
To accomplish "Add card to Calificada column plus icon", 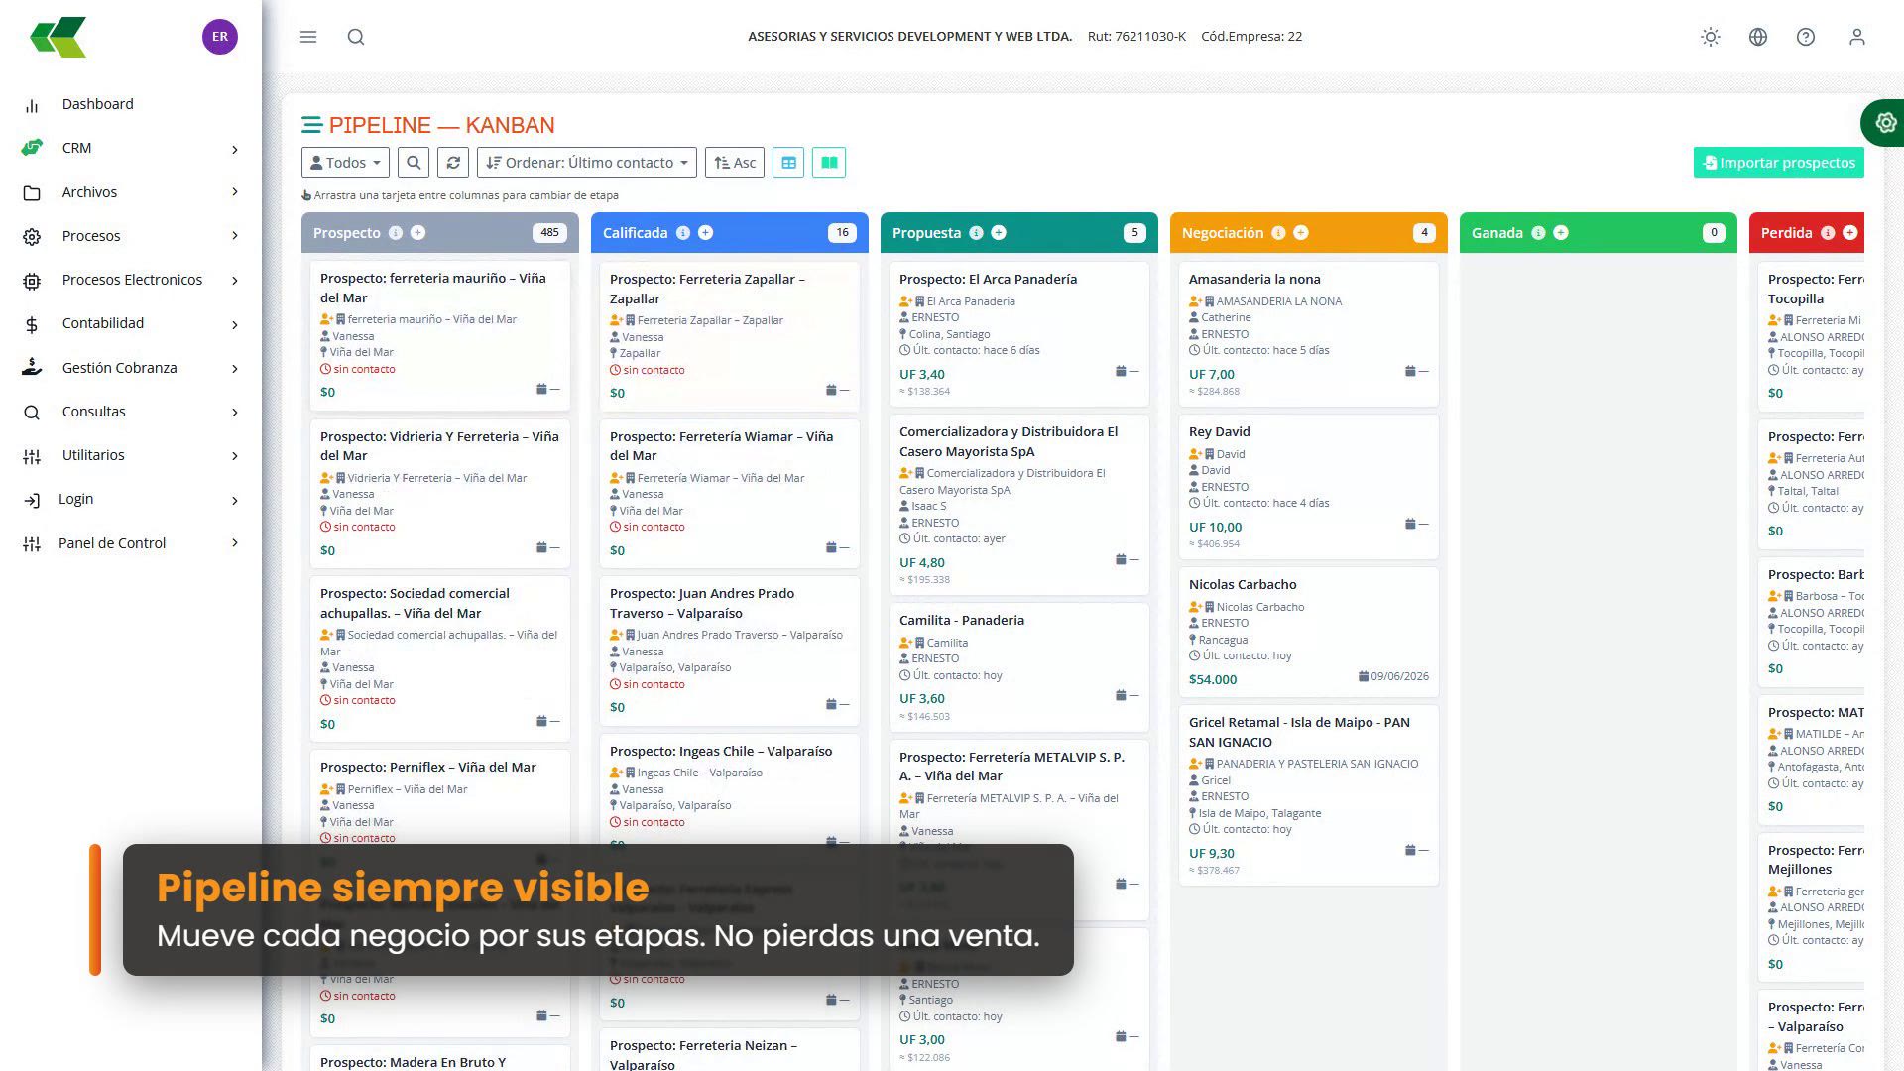I will click(706, 233).
